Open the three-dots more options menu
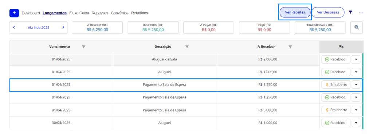Image resolution: width=373 pixels, height=138 pixels. (x=361, y=12)
